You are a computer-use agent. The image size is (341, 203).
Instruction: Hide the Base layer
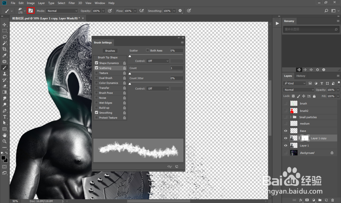click(285, 131)
